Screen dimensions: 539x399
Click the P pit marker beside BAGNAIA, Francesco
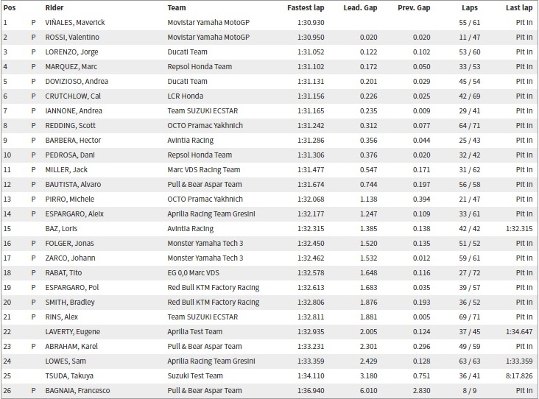[33, 390]
